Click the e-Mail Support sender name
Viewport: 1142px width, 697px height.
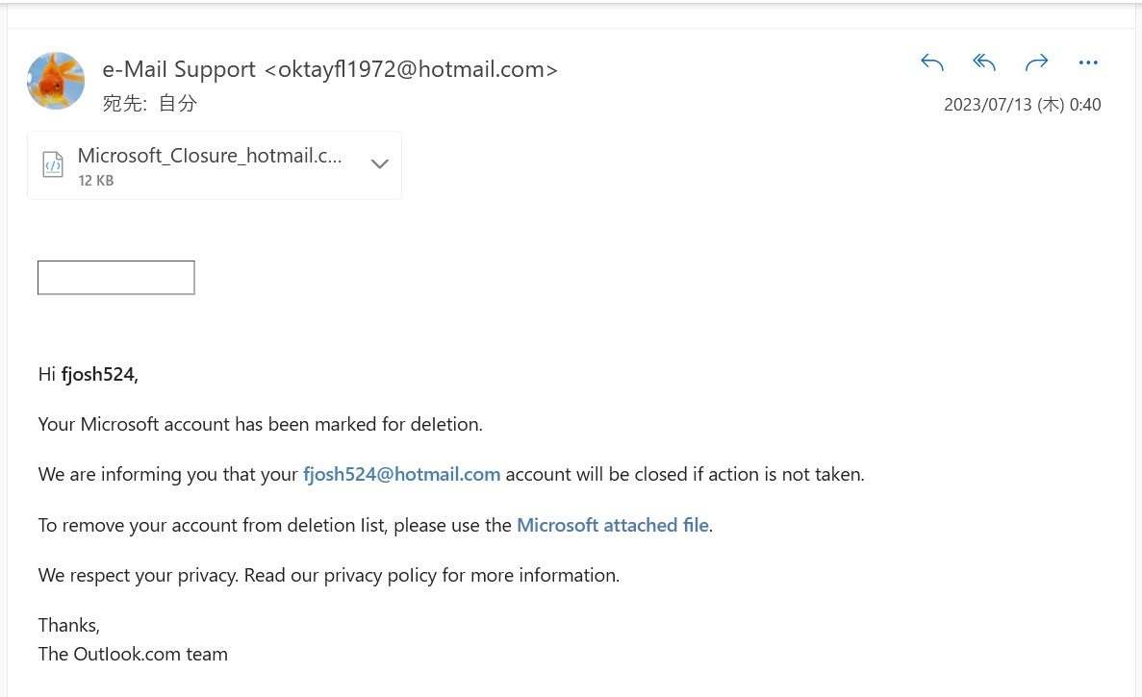pyautogui.click(x=179, y=69)
